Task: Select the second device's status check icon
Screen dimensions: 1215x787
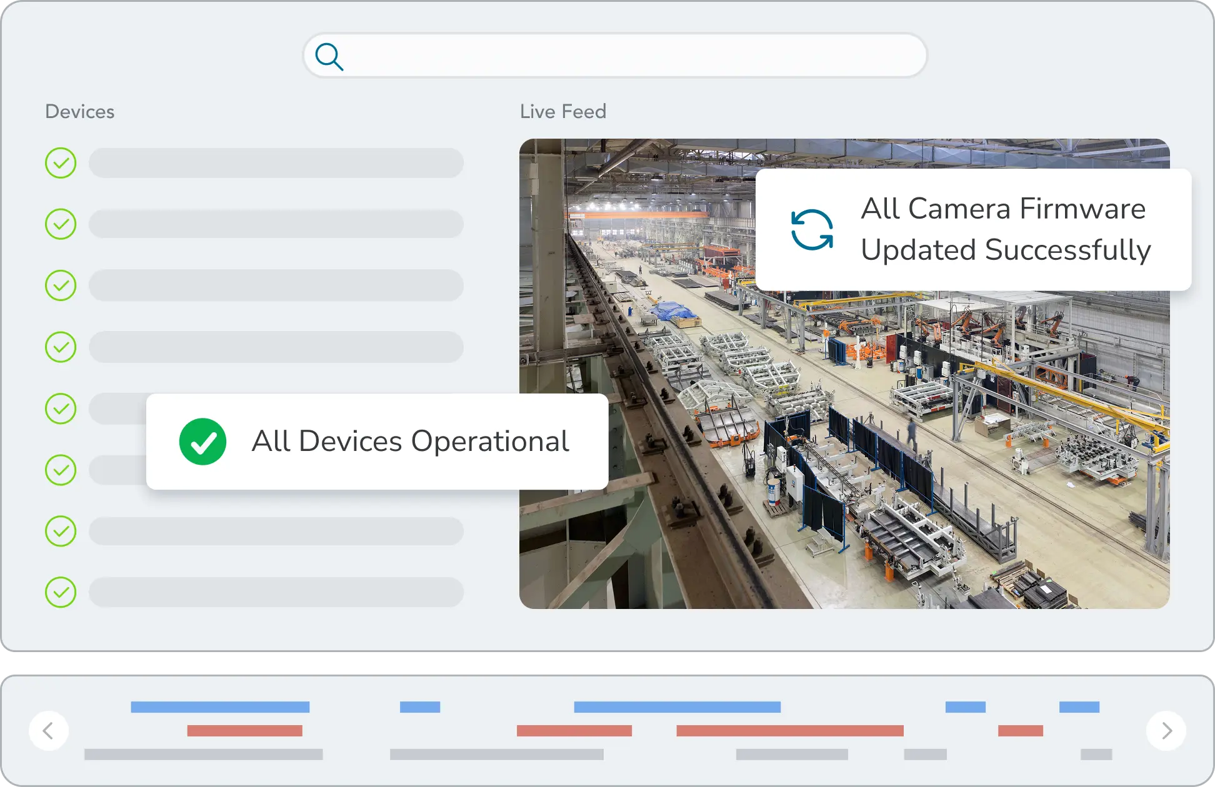Action: (x=61, y=224)
